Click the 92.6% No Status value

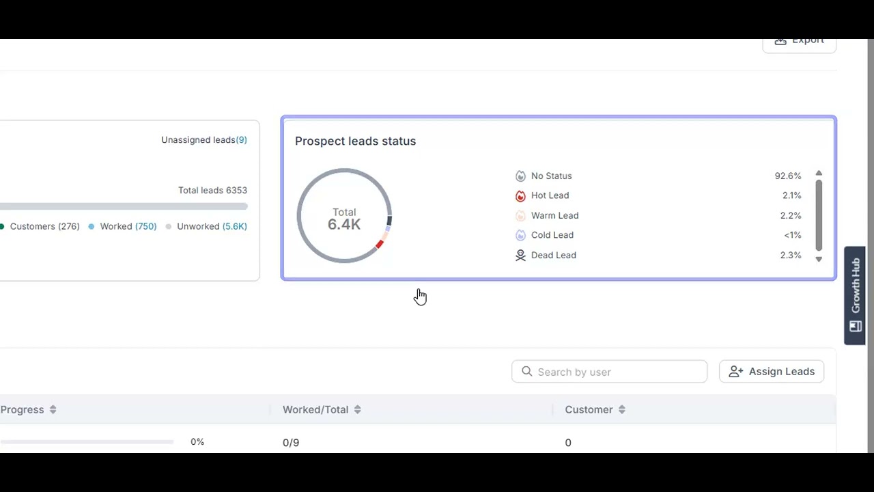788,176
